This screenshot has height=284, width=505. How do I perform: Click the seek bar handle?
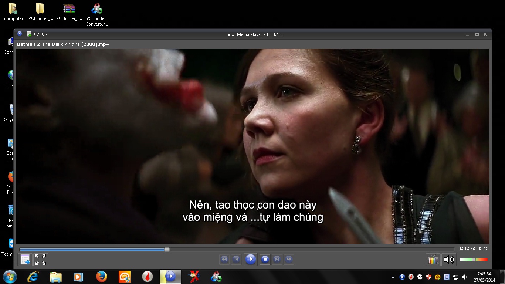point(167,250)
